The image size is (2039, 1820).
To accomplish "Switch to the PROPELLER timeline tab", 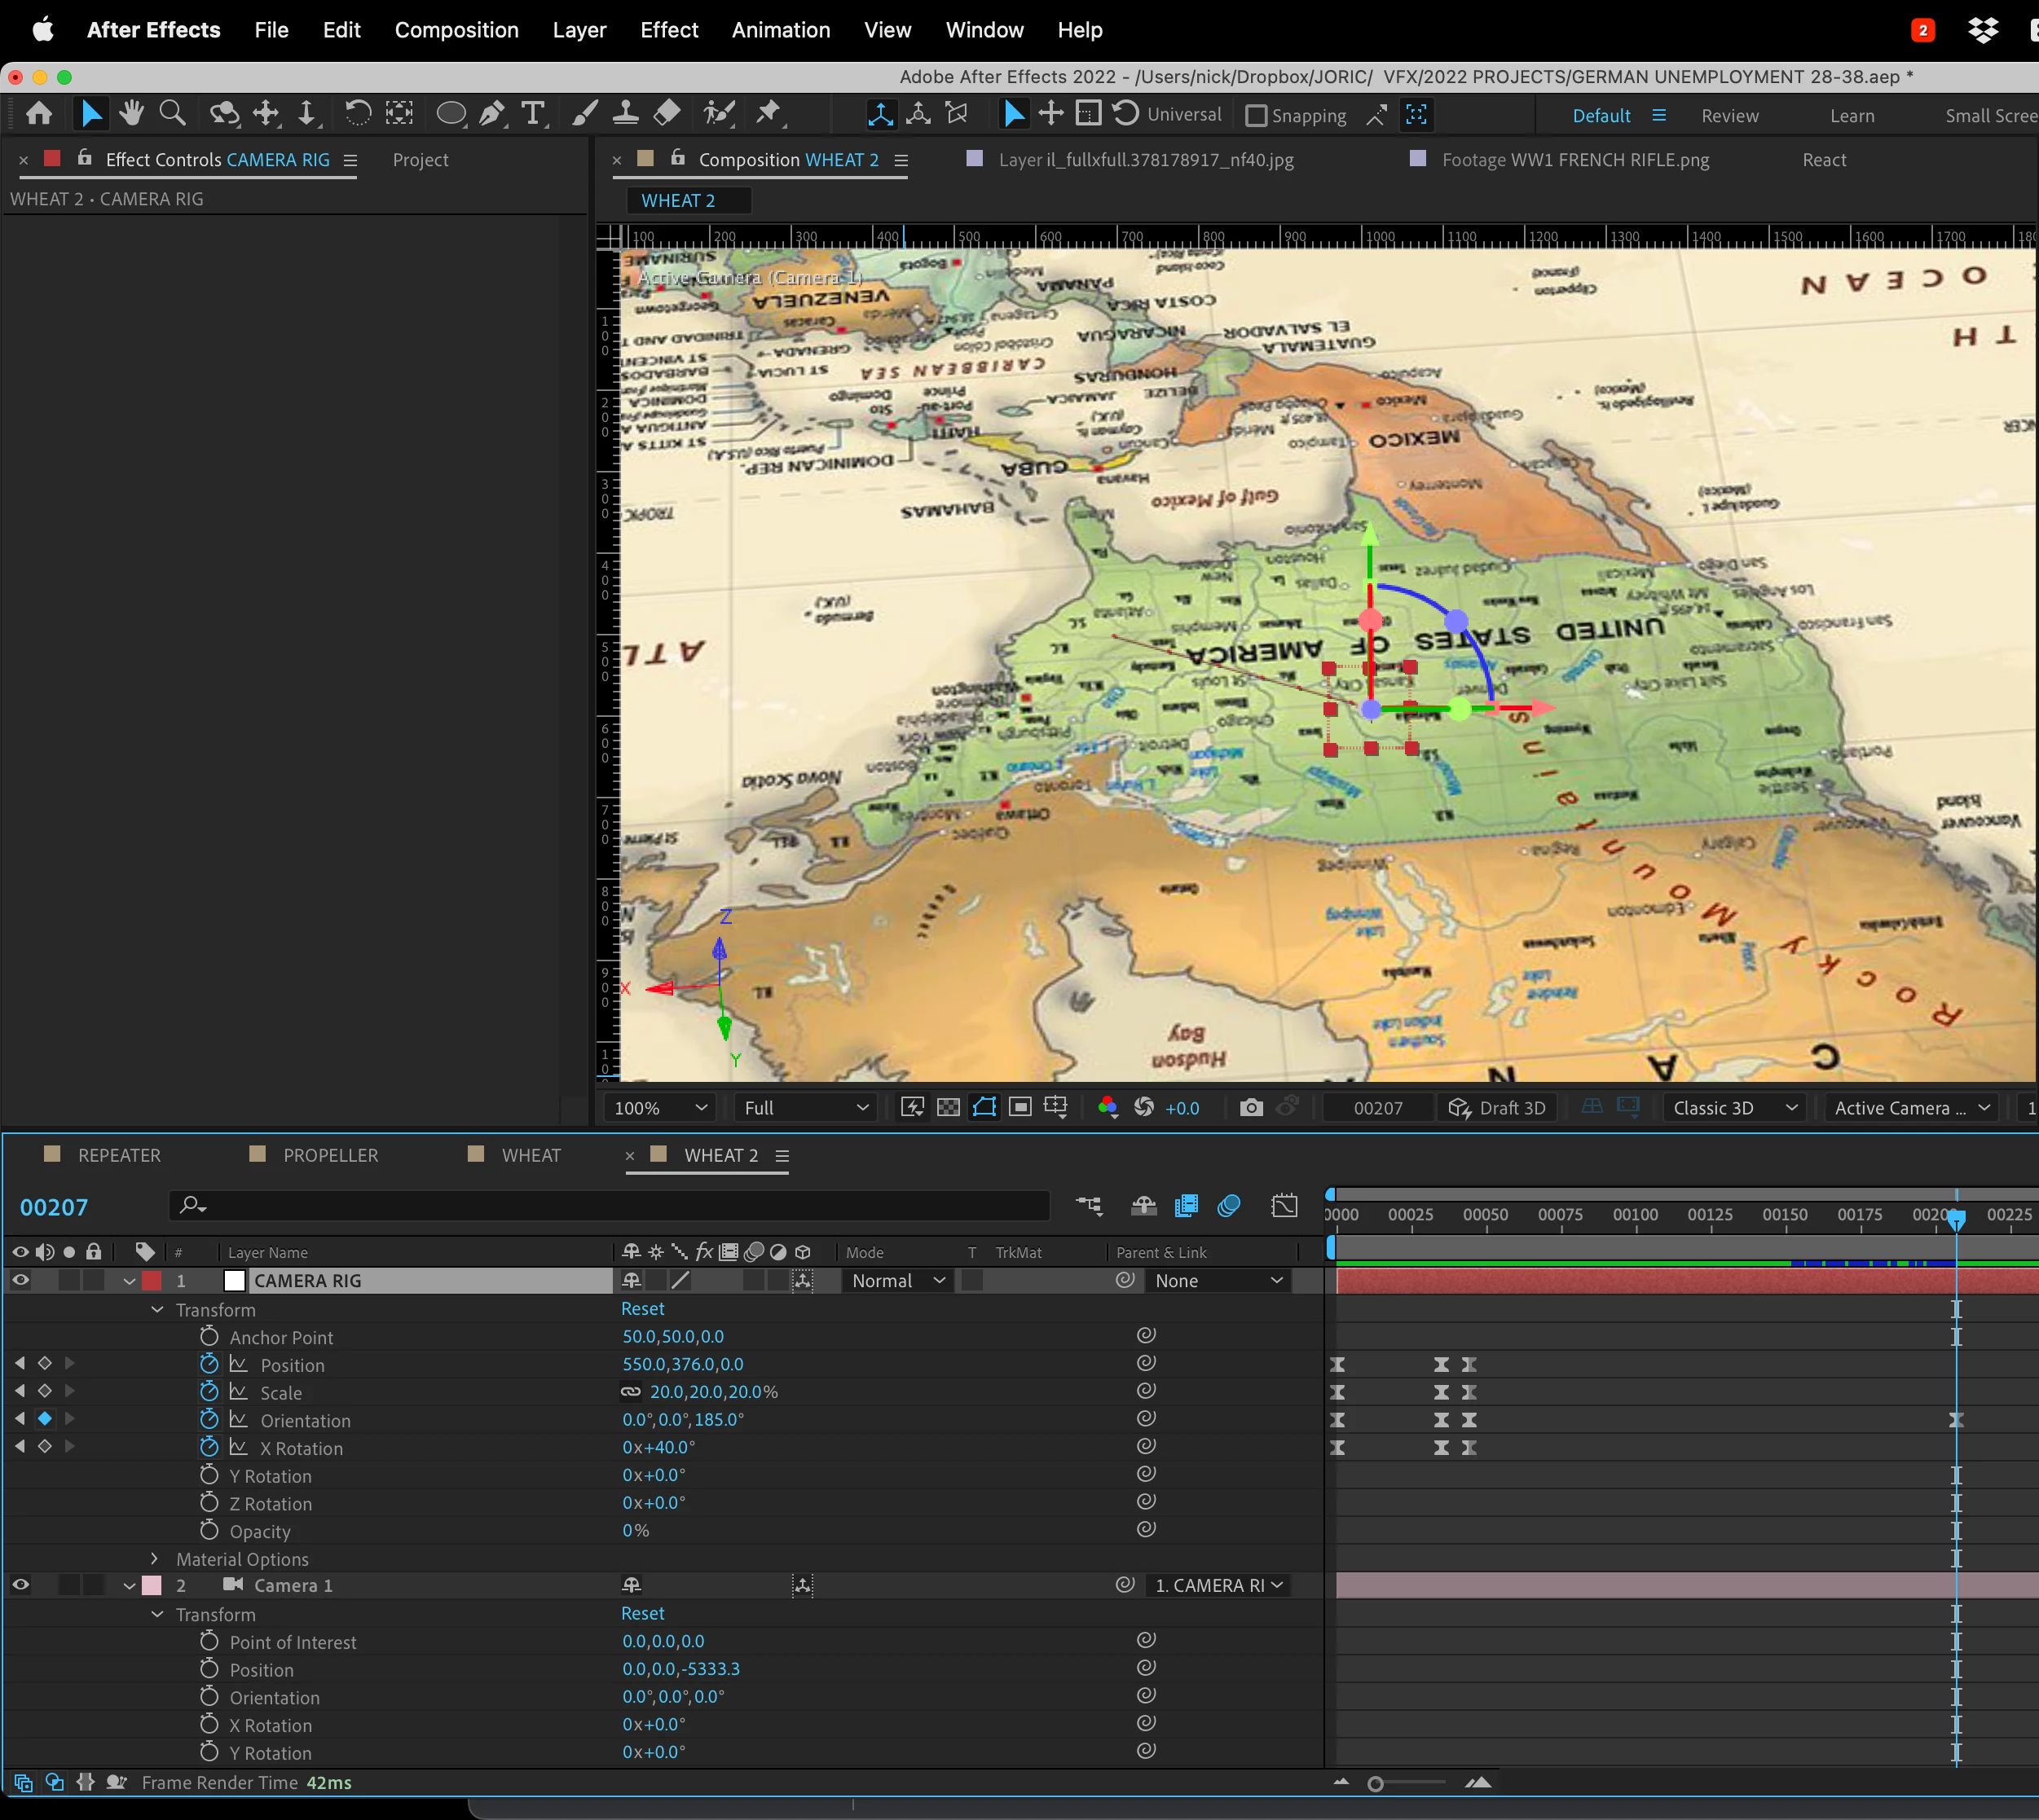I will pos(330,1155).
